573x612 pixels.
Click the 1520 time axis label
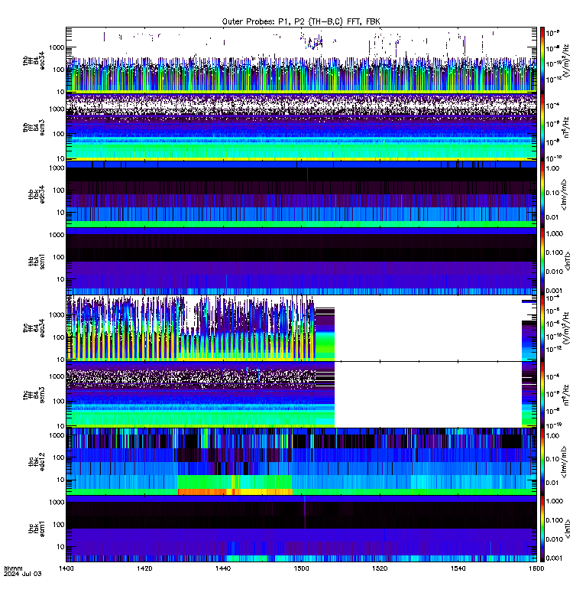click(380, 568)
